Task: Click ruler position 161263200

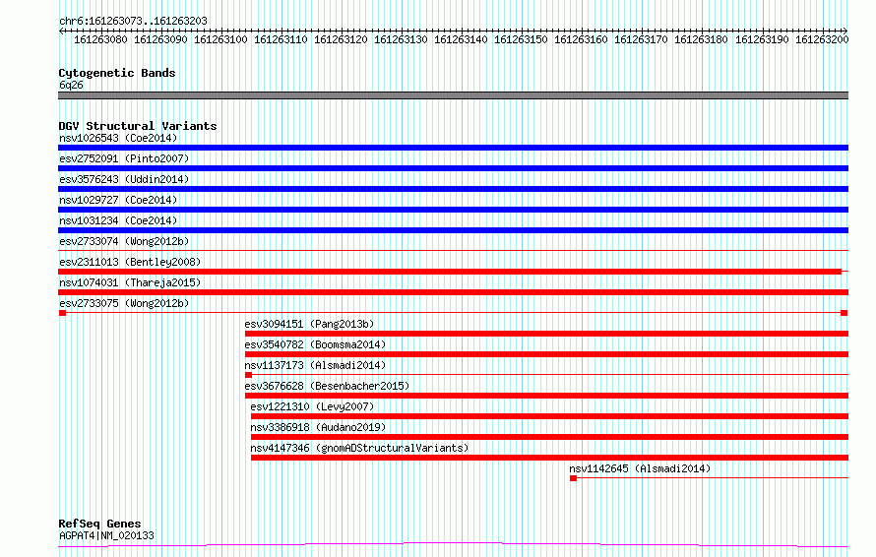Action: (822, 39)
